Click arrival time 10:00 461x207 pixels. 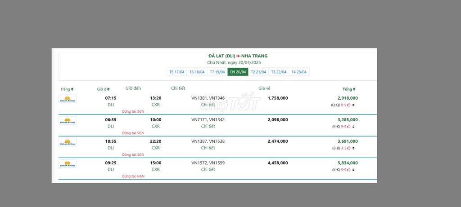click(x=155, y=119)
